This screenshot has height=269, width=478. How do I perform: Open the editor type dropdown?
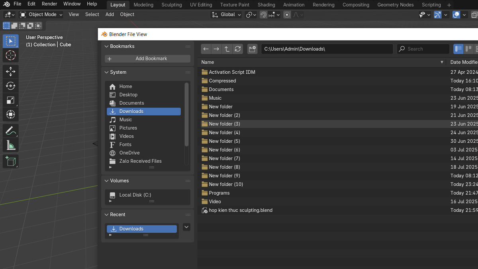coord(10,15)
